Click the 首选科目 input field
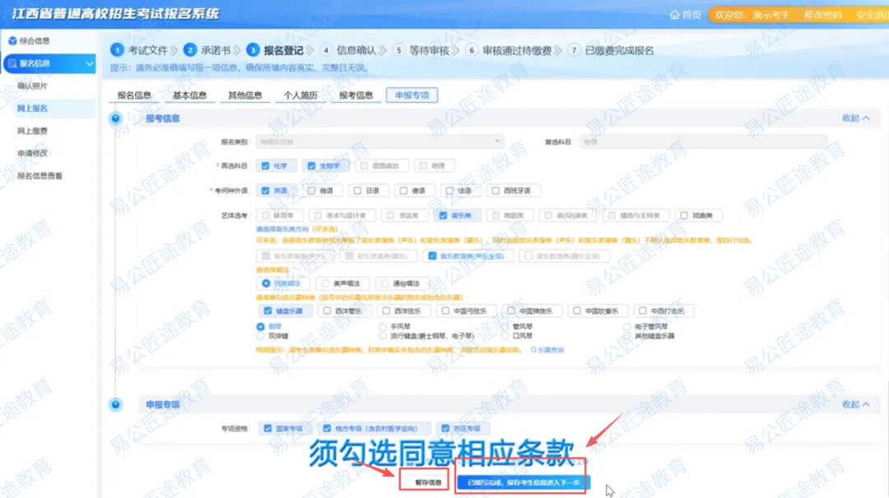Screen dimensions: 889x498 702,141
